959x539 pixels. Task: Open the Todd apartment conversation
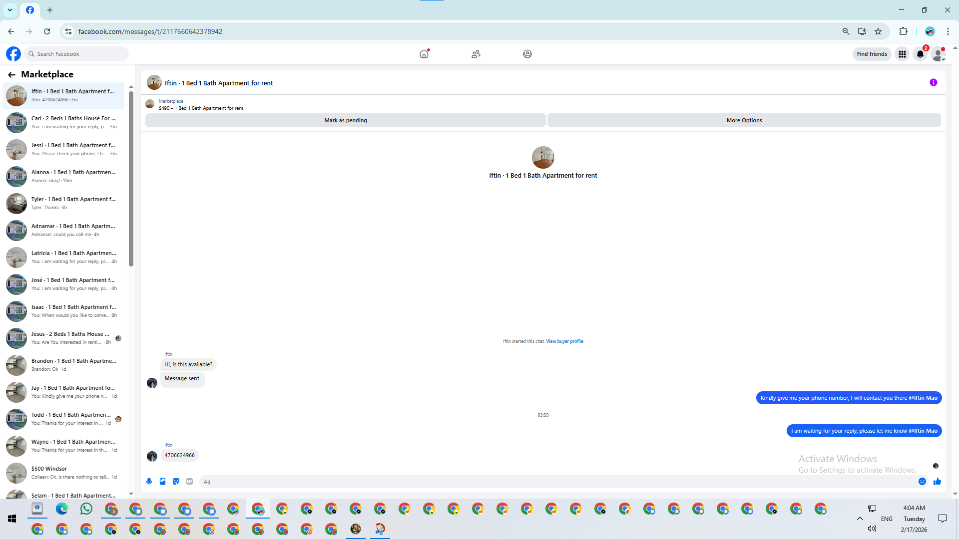(x=64, y=419)
